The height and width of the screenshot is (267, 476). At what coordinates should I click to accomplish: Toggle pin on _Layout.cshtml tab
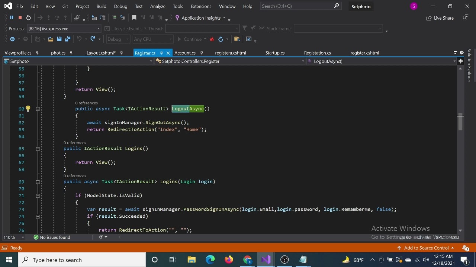click(121, 53)
